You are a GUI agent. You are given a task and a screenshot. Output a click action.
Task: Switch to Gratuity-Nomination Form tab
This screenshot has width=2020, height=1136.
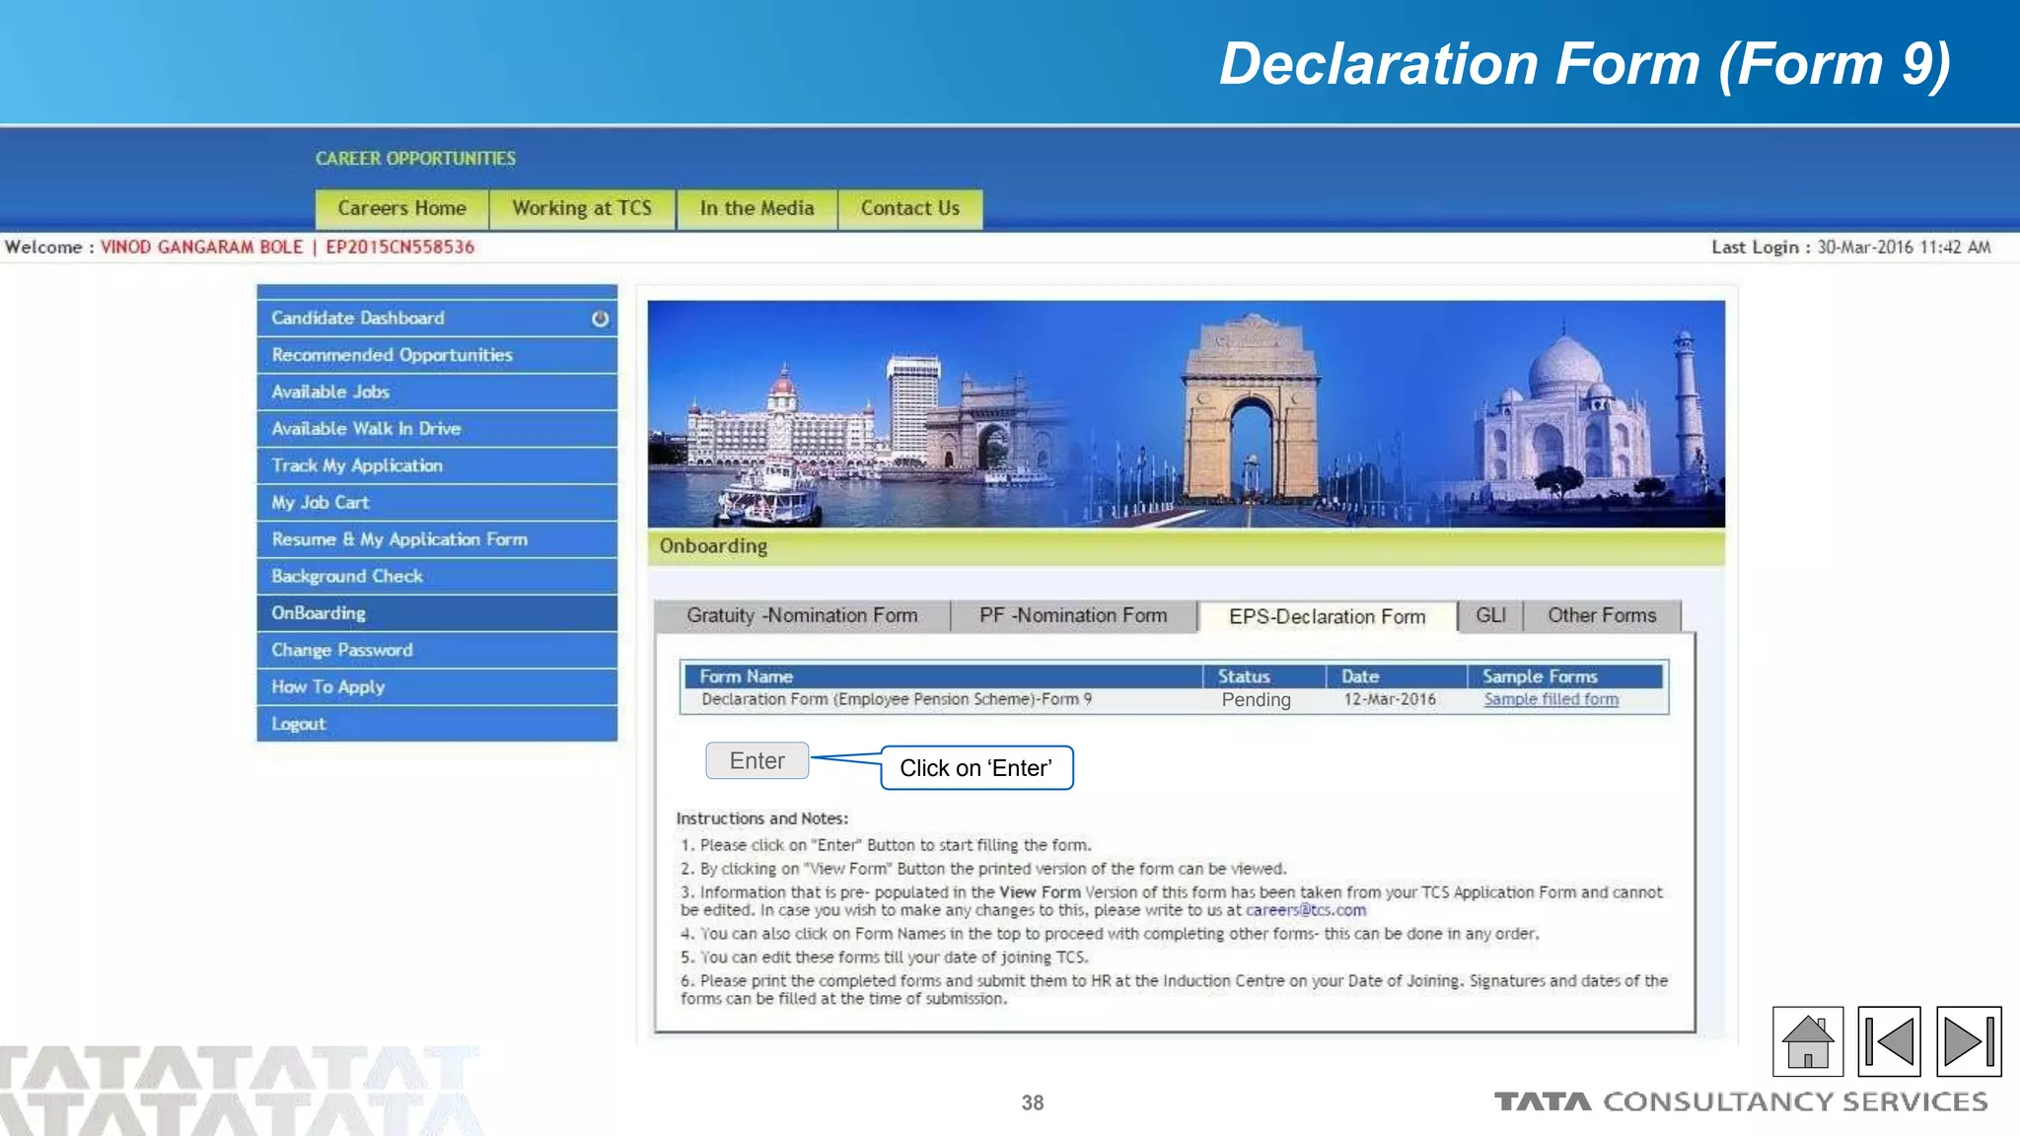click(802, 615)
